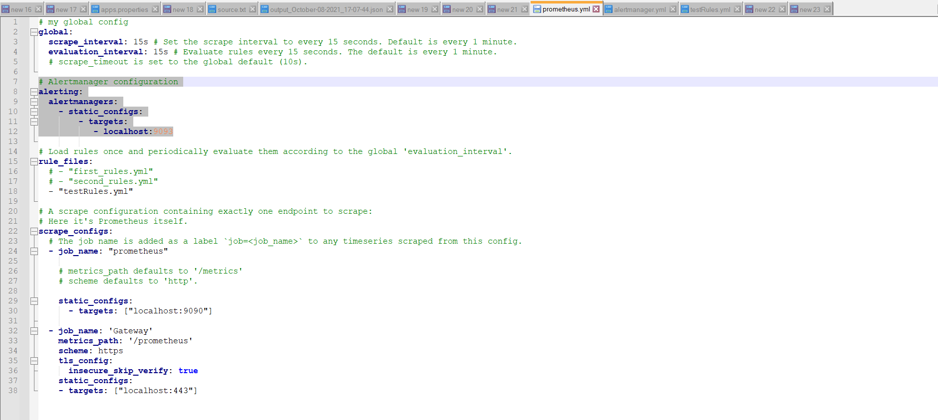Fold the rule_files section
The width and height of the screenshot is (938, 420).
pyautogui.click(x=34, y=161)
